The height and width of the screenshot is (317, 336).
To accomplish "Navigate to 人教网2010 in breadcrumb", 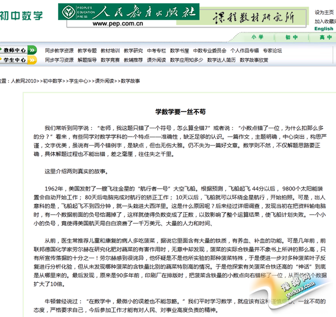I will (22, 81).
